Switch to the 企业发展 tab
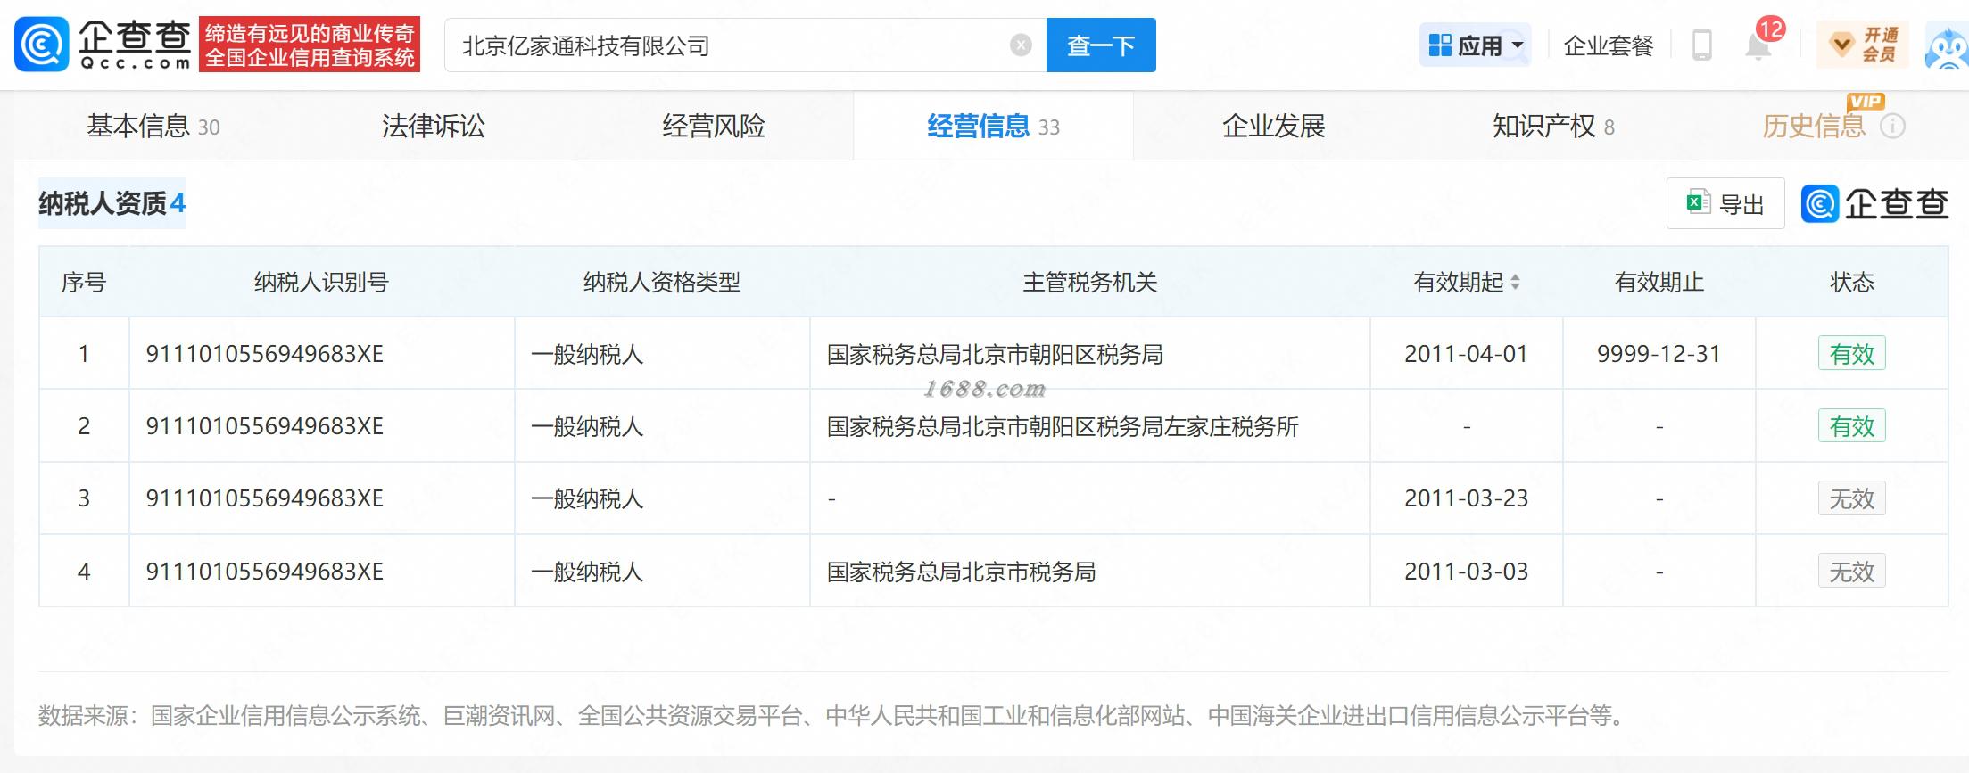Image resolution: width=1969 pixels, height=773 pixels. pyautogui.click(x=1274, y=127)
